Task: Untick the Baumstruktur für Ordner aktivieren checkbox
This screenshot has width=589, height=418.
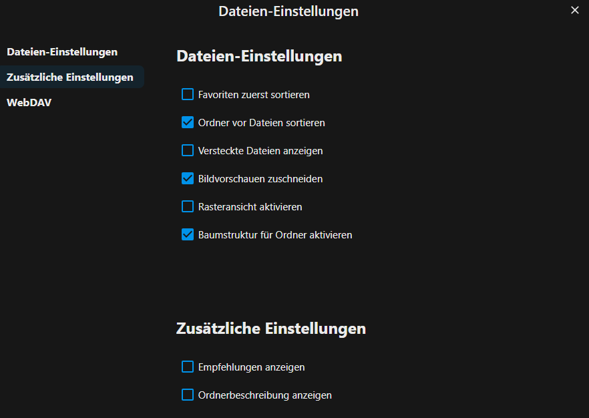Action: 188,234
